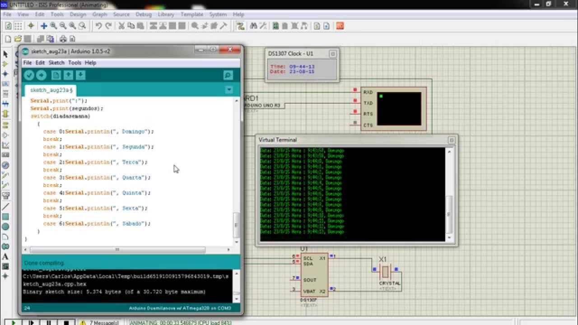Close the DS1307 Clock popup
This screenshot has height=325, width=578.
[x=333, y=54]
